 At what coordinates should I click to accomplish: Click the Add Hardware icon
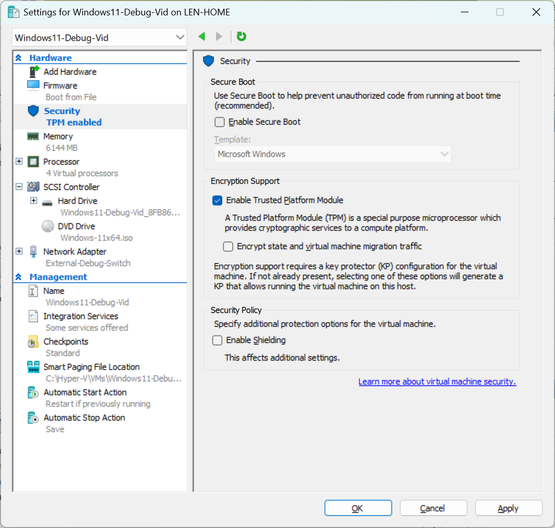[x=34, y=72]
